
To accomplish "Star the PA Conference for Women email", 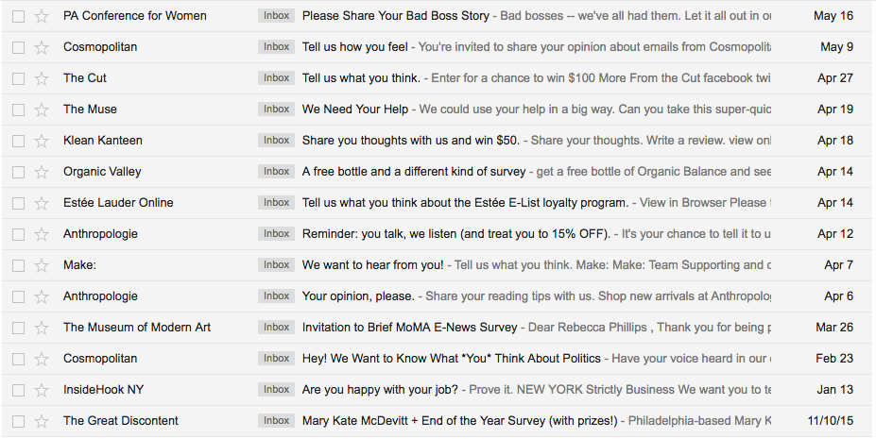I will pyautogui.click(x=42, y=16).
